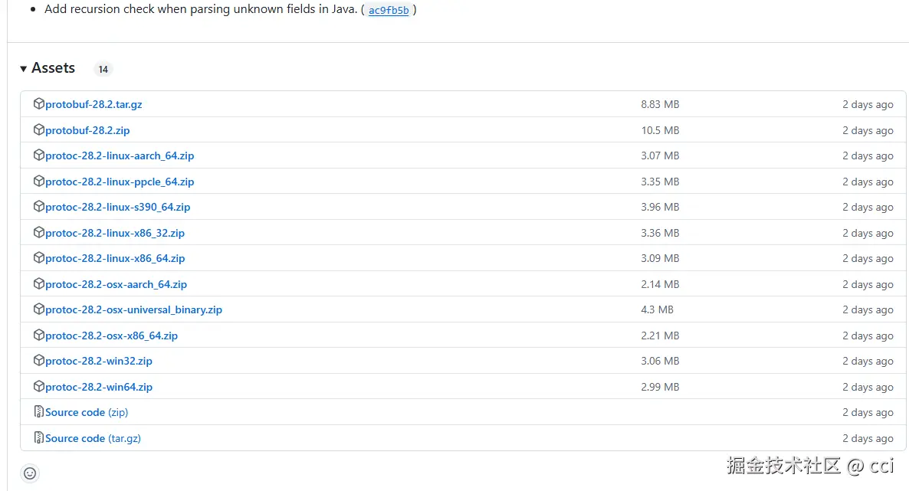Image resolution: width=909 pixels, height=491 pixels.
Task: Select the 3.35 MB size value
Action: pyautogui.click(x=660, y=182)
